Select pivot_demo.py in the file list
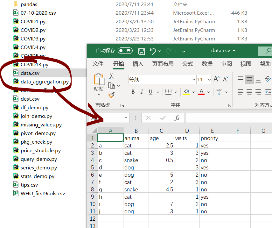Viewport: 272px width, 228px height. 38,133
